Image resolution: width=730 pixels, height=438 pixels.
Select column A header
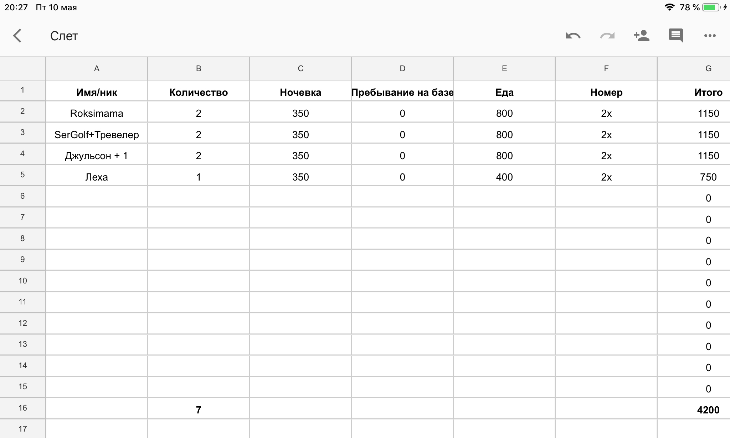coord(97,68)
